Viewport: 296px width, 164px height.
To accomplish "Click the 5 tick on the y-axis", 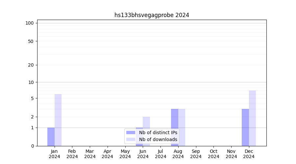I will coord(32,98).
